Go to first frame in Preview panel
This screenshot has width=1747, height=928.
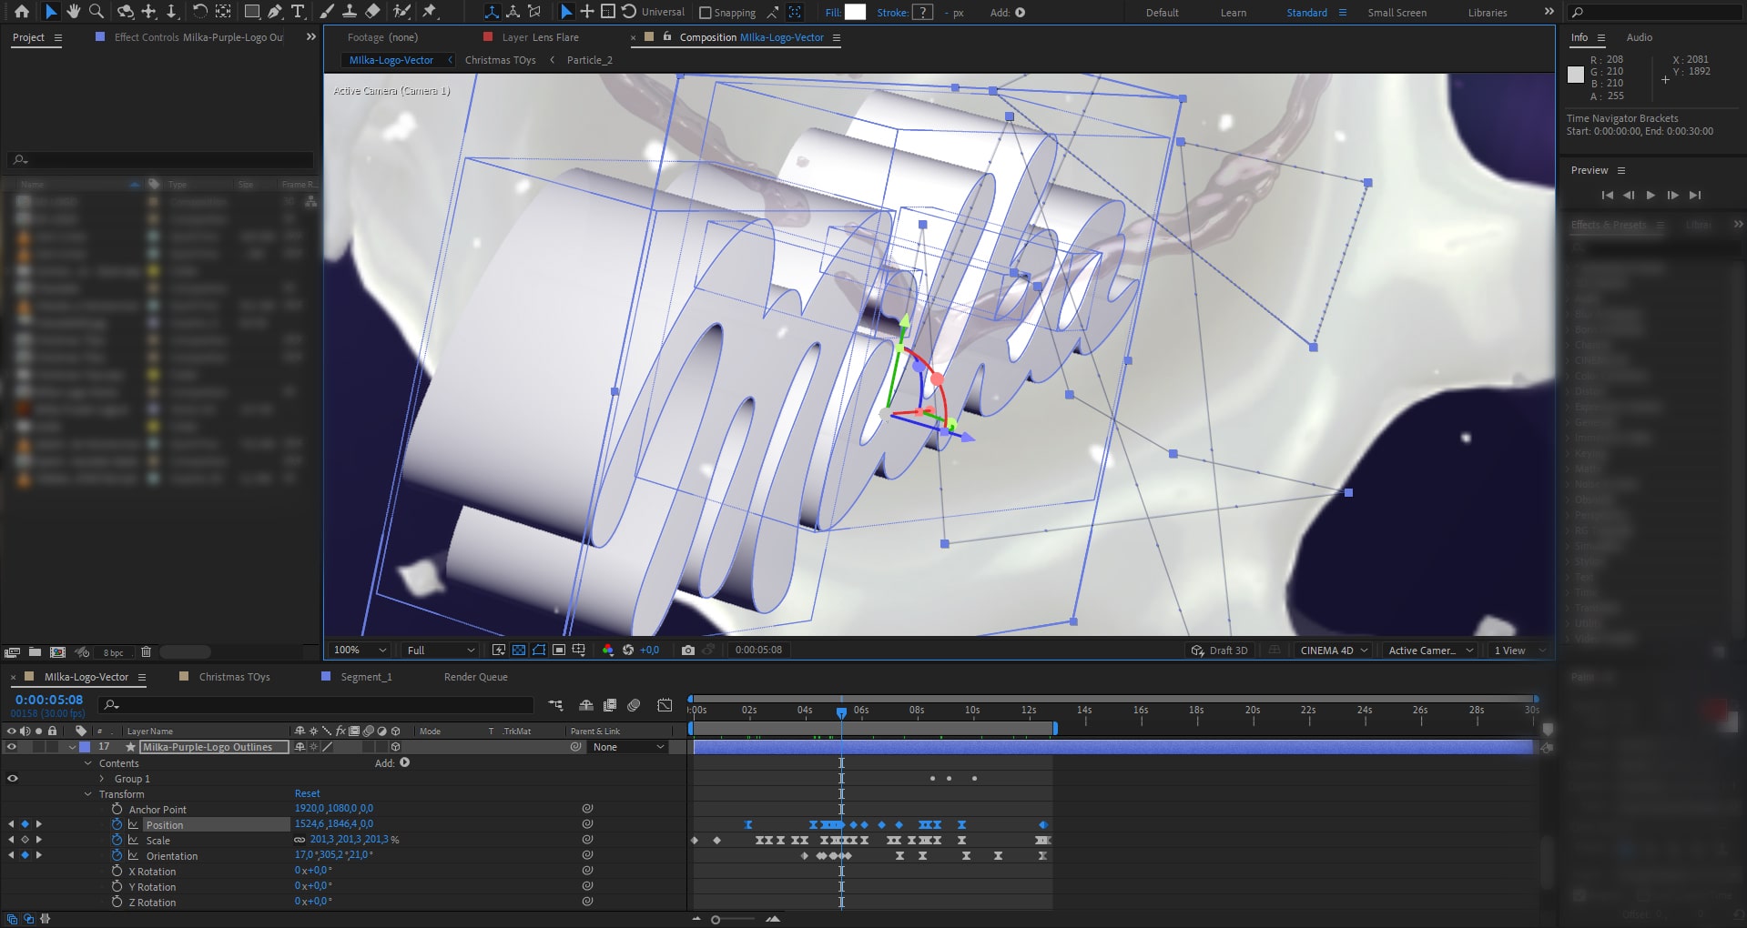point(1607,195)
